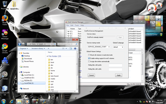The width and height of the screenshot is (166, 104).
Task: Expand the views options arrow in Explorer
Action: [x=66, y=49]
